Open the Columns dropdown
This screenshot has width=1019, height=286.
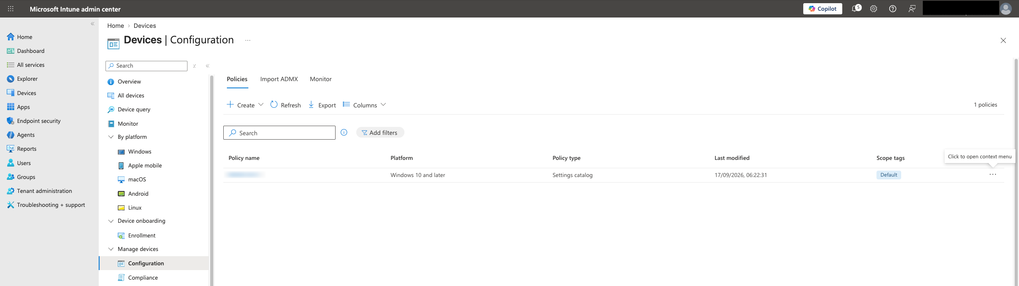tap(364, 105)
